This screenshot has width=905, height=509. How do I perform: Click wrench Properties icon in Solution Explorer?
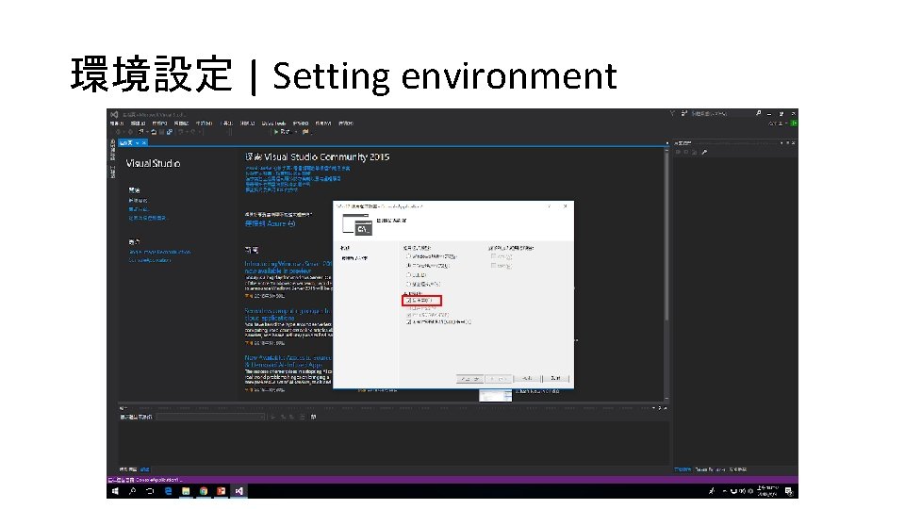pyautogui.click(x=704, y=153)
